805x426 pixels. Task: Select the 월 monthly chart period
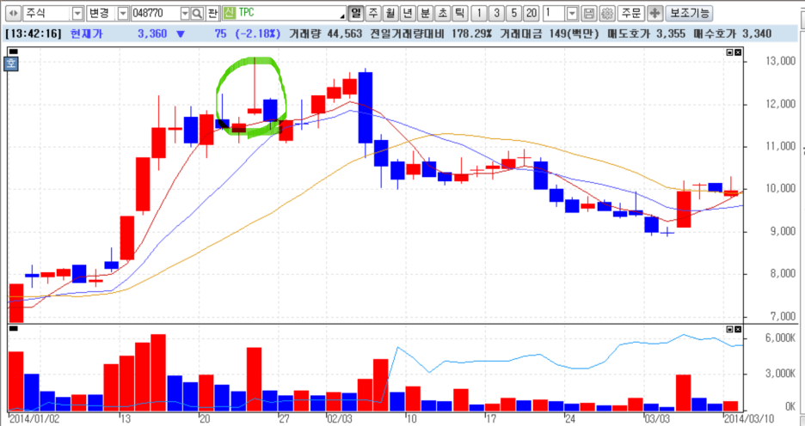tap(390, 14)
